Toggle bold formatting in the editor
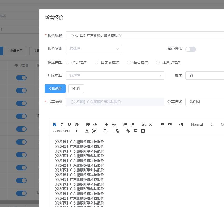224x207 pixels. (x=54, y=125)
